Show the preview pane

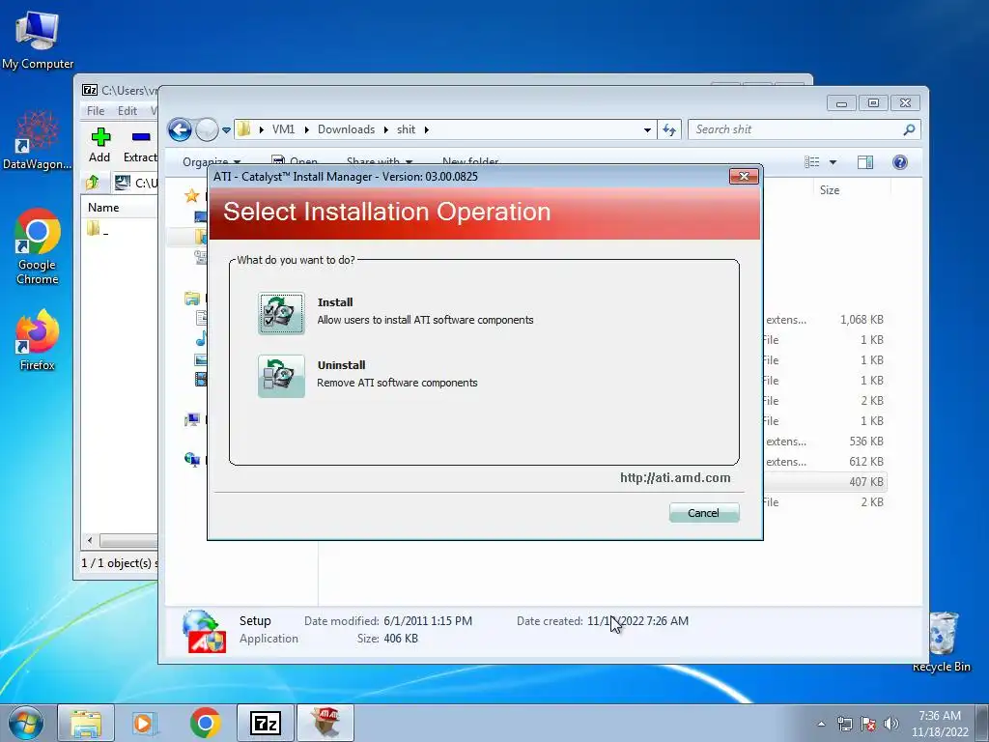865,162
